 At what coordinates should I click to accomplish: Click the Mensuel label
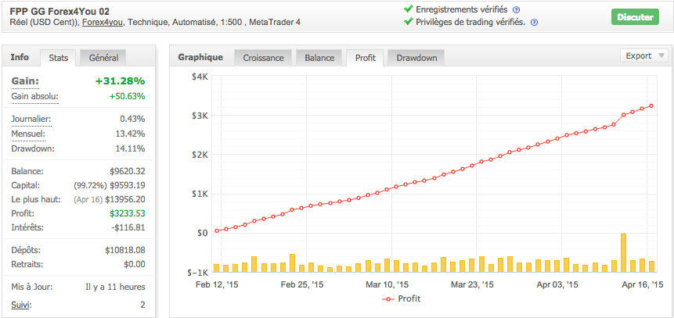pos(28,134)
